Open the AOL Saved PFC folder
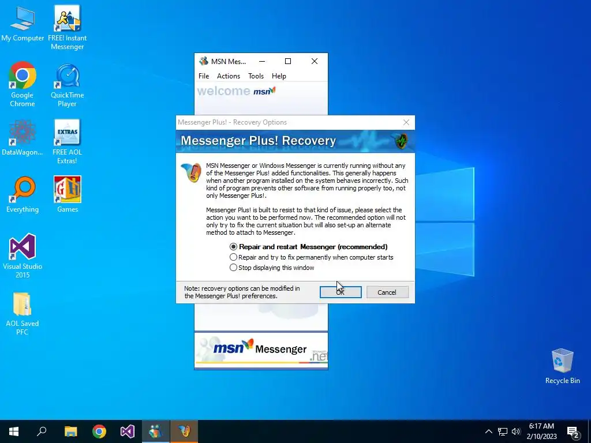This screenshot has width=591, height=443. pos(23,313)
